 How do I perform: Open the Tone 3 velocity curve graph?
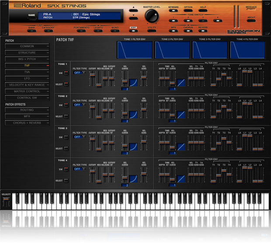pos(133,147)
